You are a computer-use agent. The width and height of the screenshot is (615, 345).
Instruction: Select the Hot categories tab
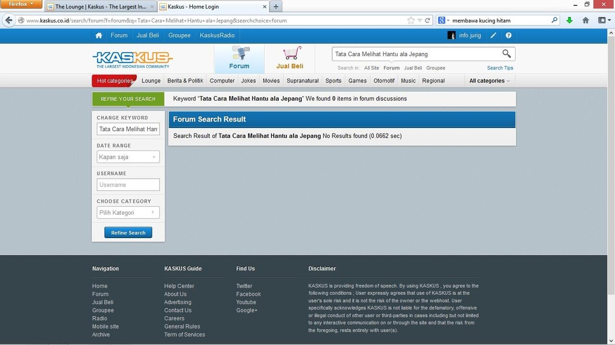[x=114, y=81]
